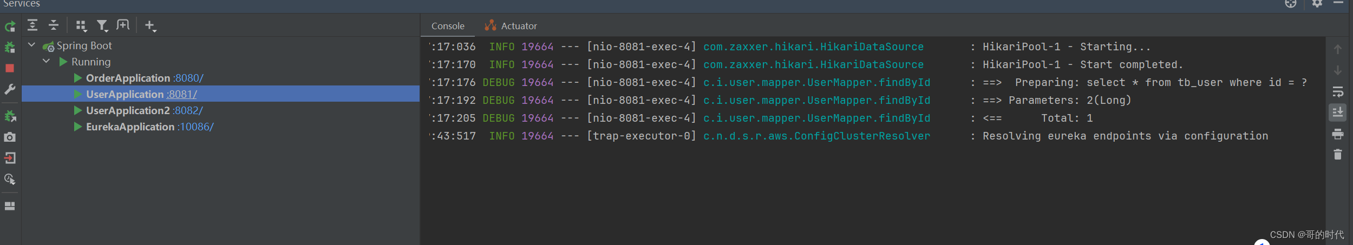Click the Expand All toolbar icon
The width and height of the screenshot is (1353, 245).
click(x=32, y=25)
